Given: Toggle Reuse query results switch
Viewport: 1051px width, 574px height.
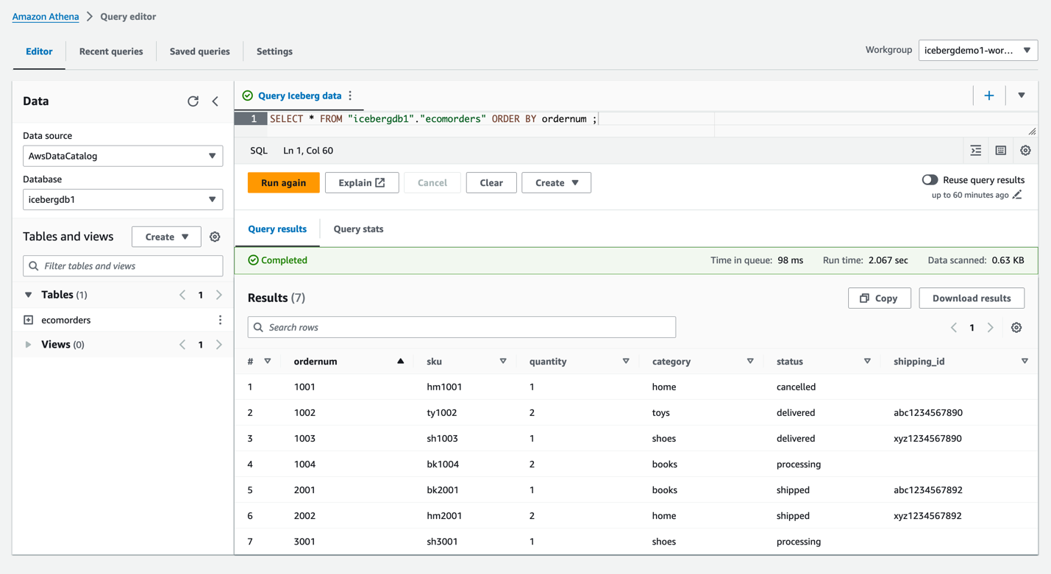Looking at the screenshot, I should (930, 180).
